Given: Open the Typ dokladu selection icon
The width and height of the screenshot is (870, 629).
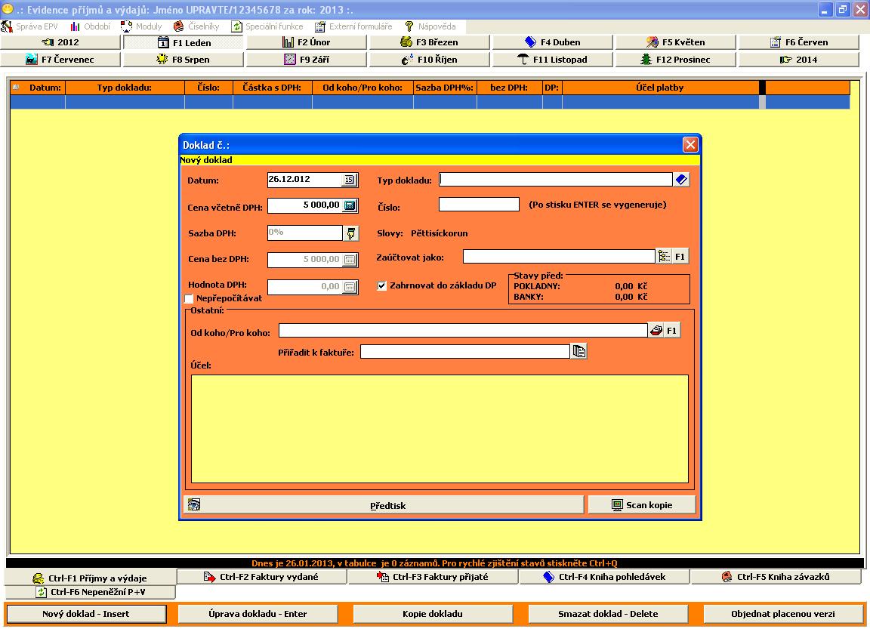Looking at the screenshot, I should click(x=681, y=180).
